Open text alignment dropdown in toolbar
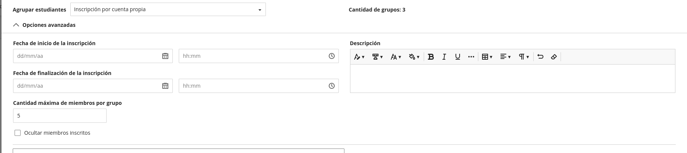 pos(505,57)
